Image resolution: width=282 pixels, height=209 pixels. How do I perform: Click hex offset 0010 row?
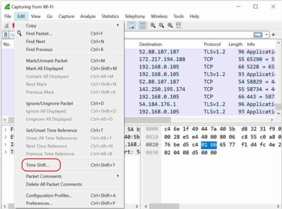click(152, 137)
